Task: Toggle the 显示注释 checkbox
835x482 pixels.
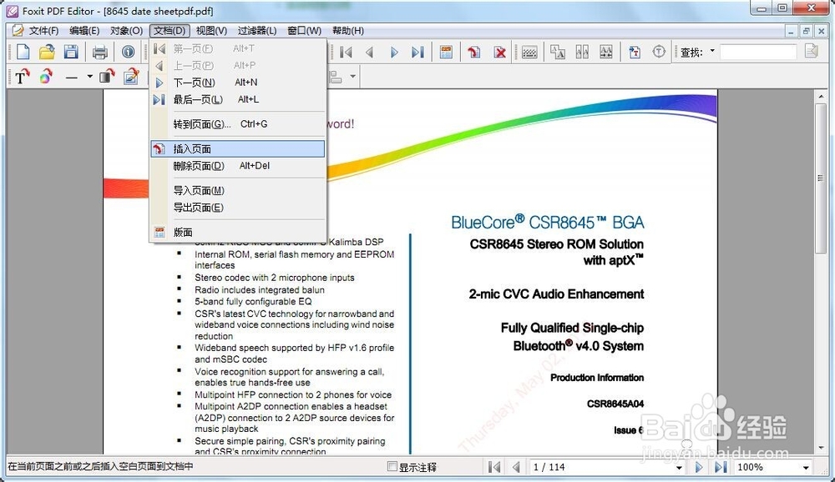Action: (x=392, y=466)
